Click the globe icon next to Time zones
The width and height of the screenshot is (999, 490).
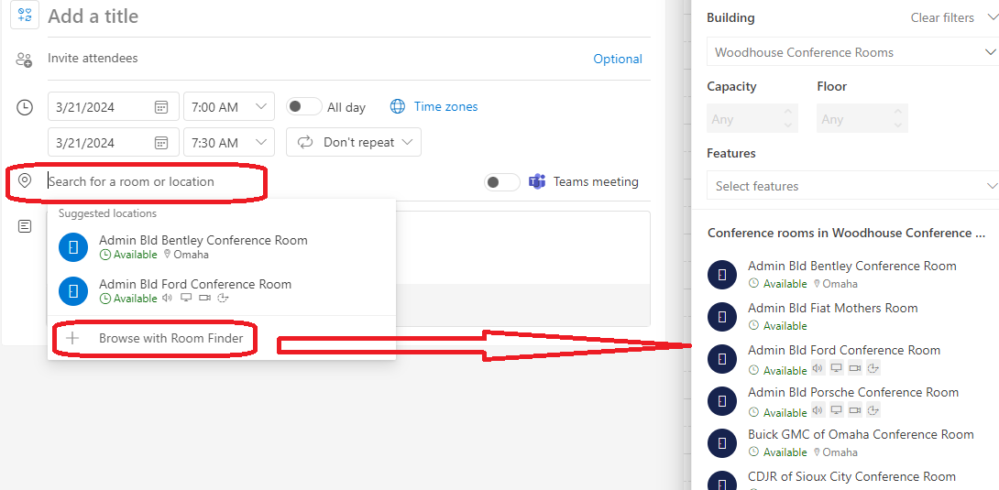click(398, 106)
